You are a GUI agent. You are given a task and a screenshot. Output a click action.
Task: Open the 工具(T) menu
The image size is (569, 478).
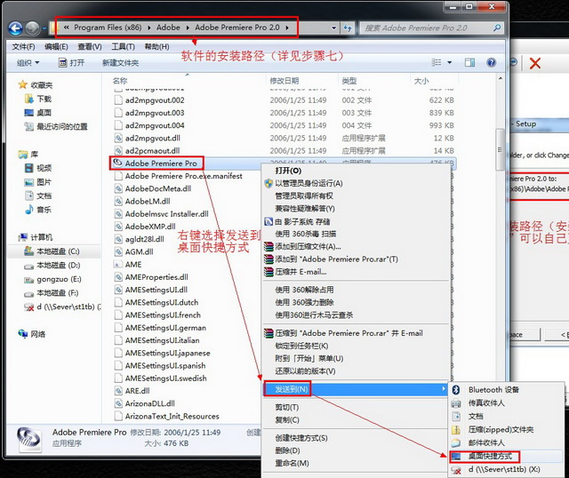123,47
